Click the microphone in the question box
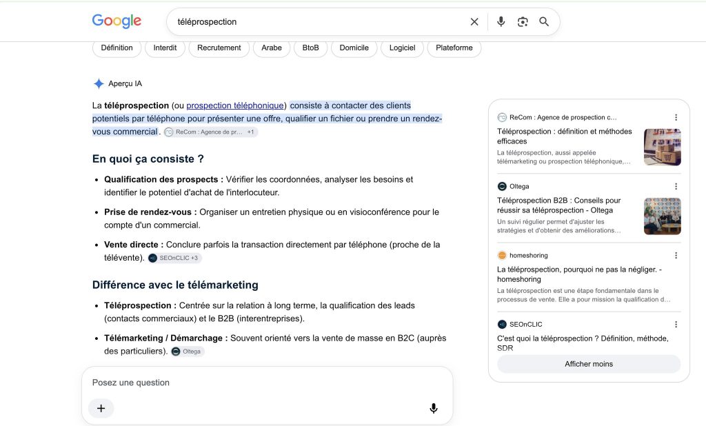Screen dimensions: 706x426 click(433, 408)
